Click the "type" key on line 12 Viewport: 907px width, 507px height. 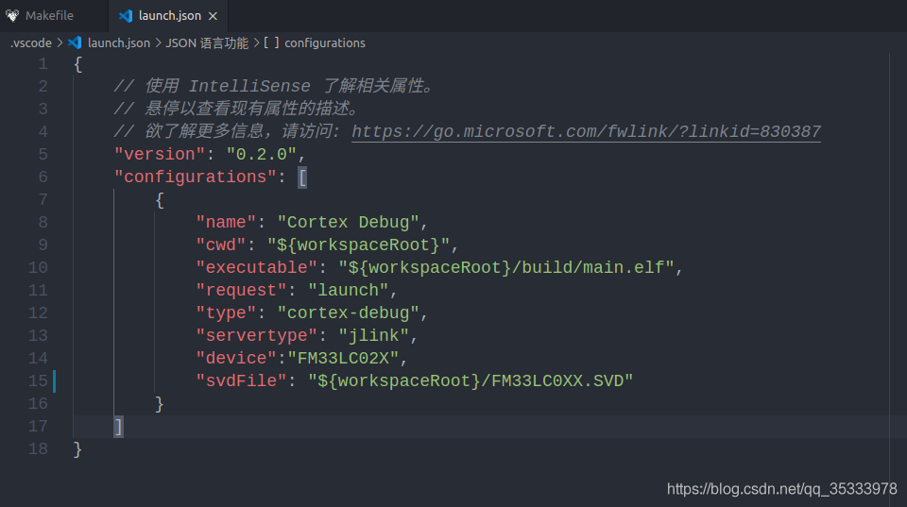point(226,313)
